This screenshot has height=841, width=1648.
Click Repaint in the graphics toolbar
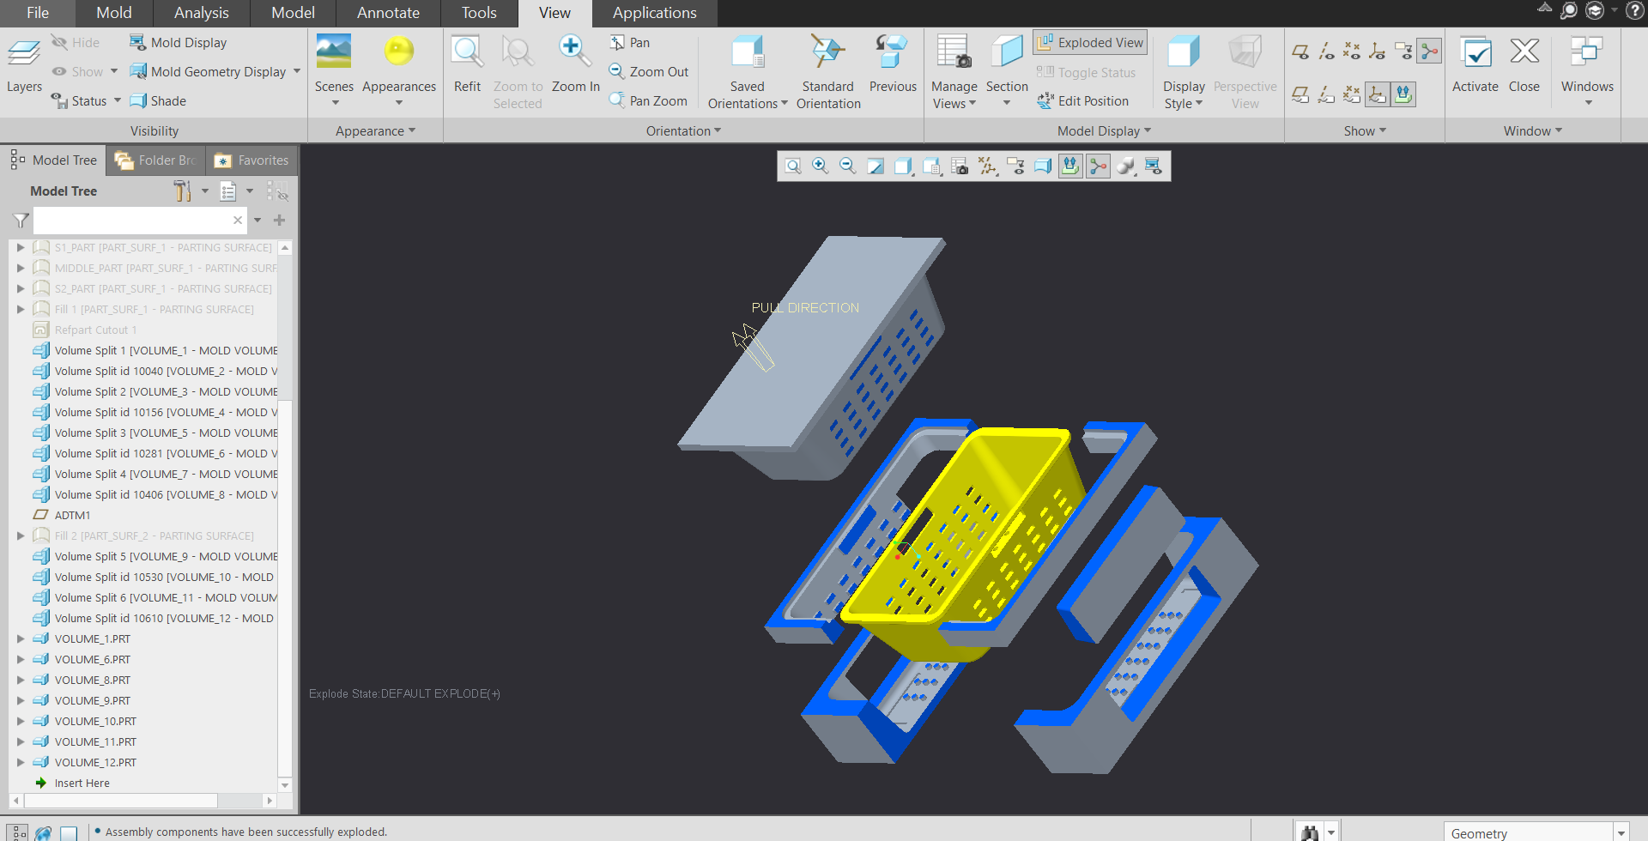point(875,166)
